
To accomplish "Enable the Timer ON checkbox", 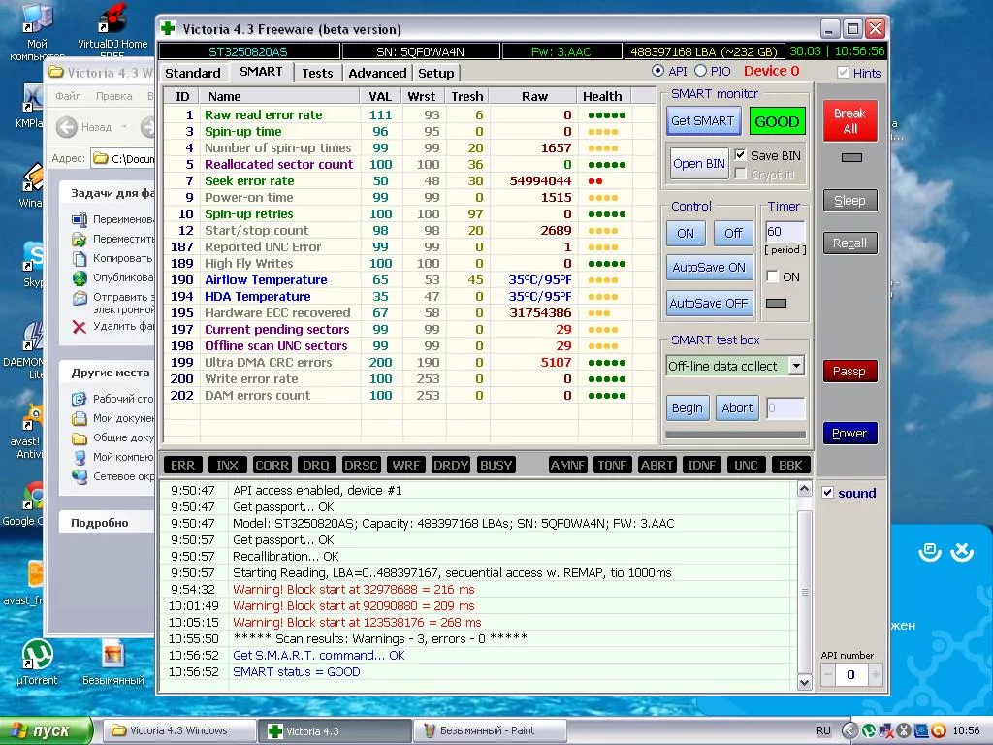I will coord(772,276).
